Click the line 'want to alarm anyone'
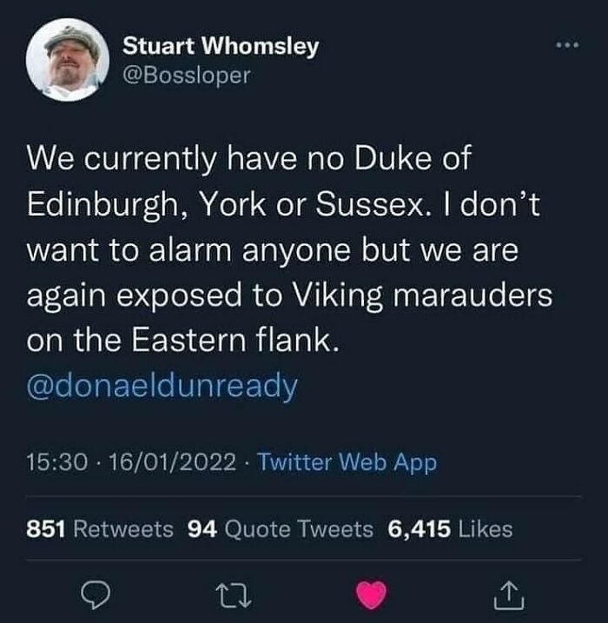 coord(273,251)
